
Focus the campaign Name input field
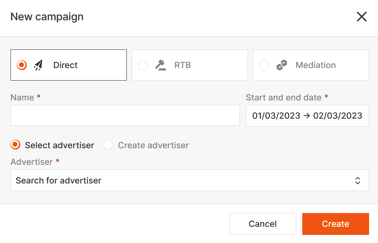(x=125, y=116)
